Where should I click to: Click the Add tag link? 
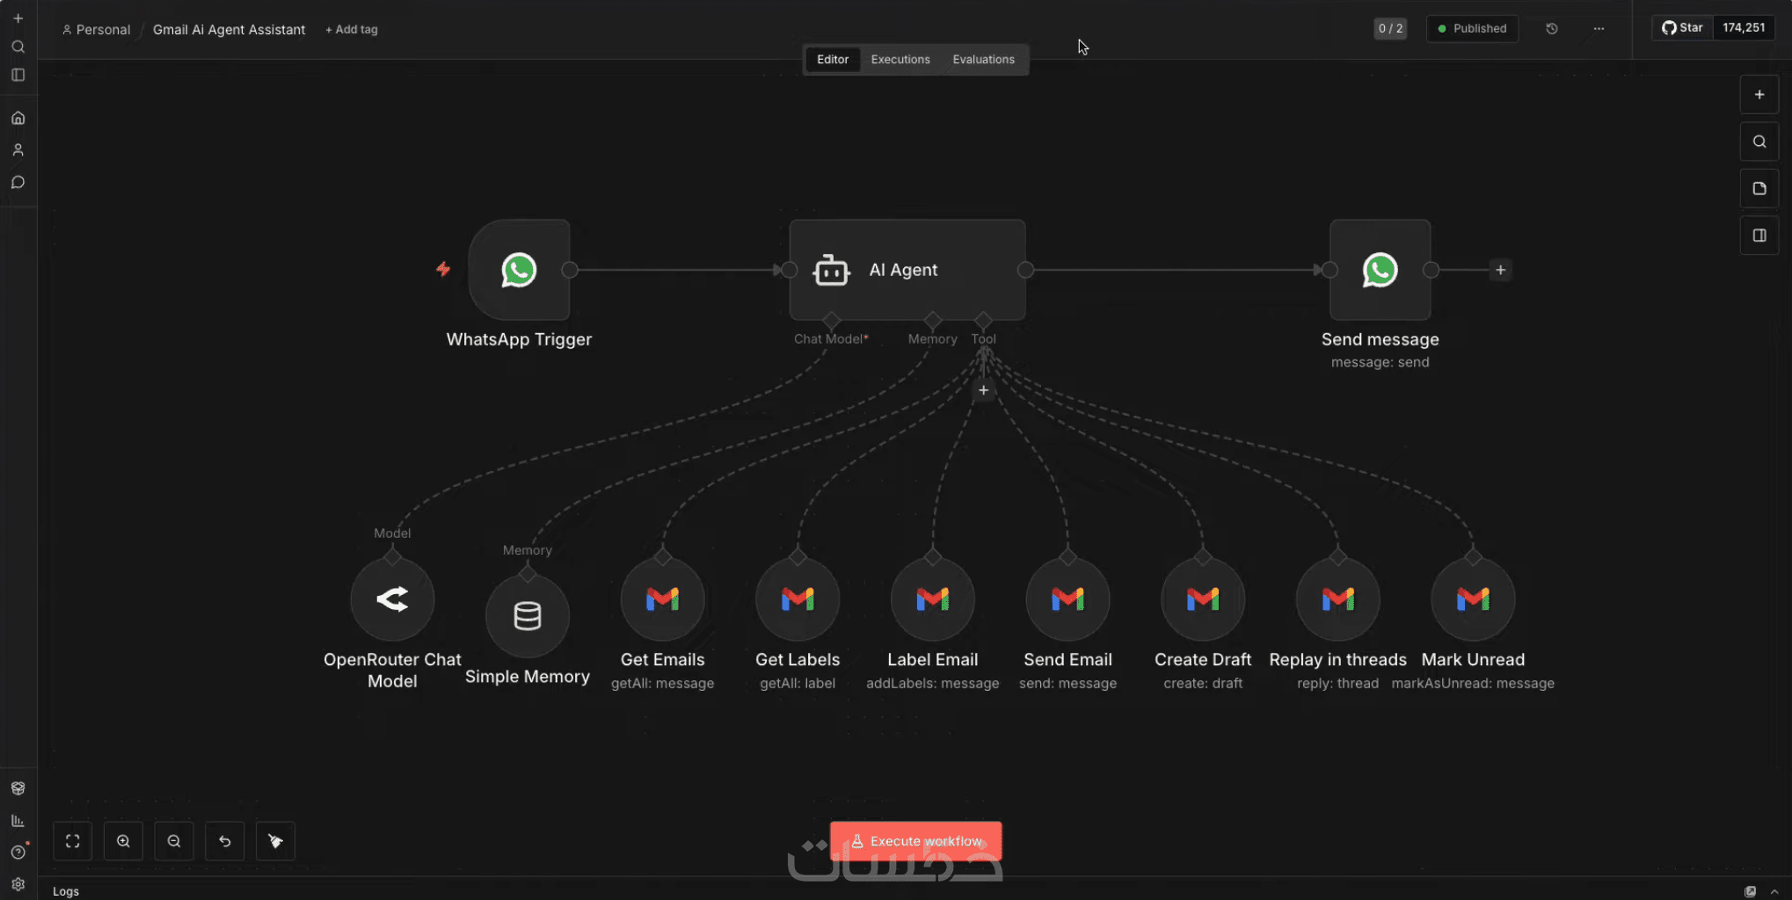pos(352,29)
